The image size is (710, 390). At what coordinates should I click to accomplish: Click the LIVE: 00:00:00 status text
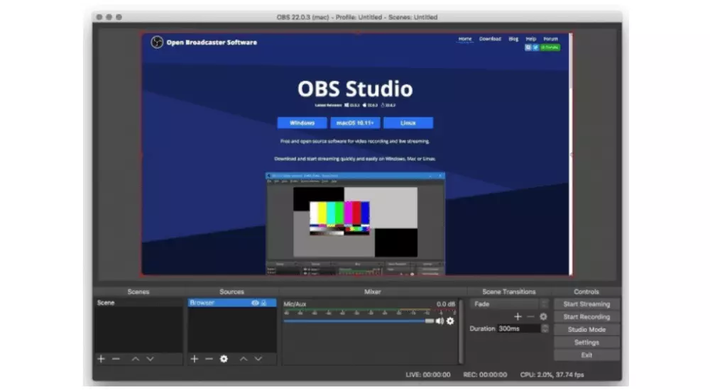[428, 374]
